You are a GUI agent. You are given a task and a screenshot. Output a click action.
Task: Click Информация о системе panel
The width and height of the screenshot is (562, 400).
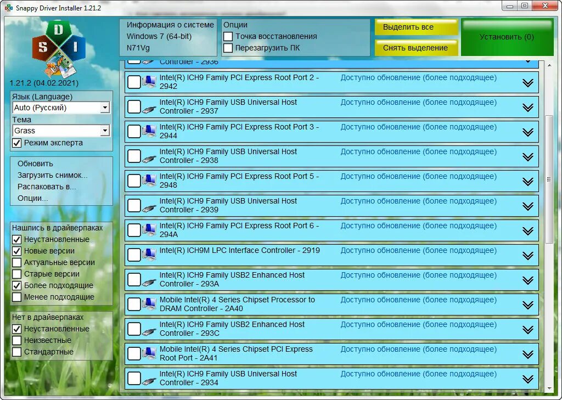point(168,37)
